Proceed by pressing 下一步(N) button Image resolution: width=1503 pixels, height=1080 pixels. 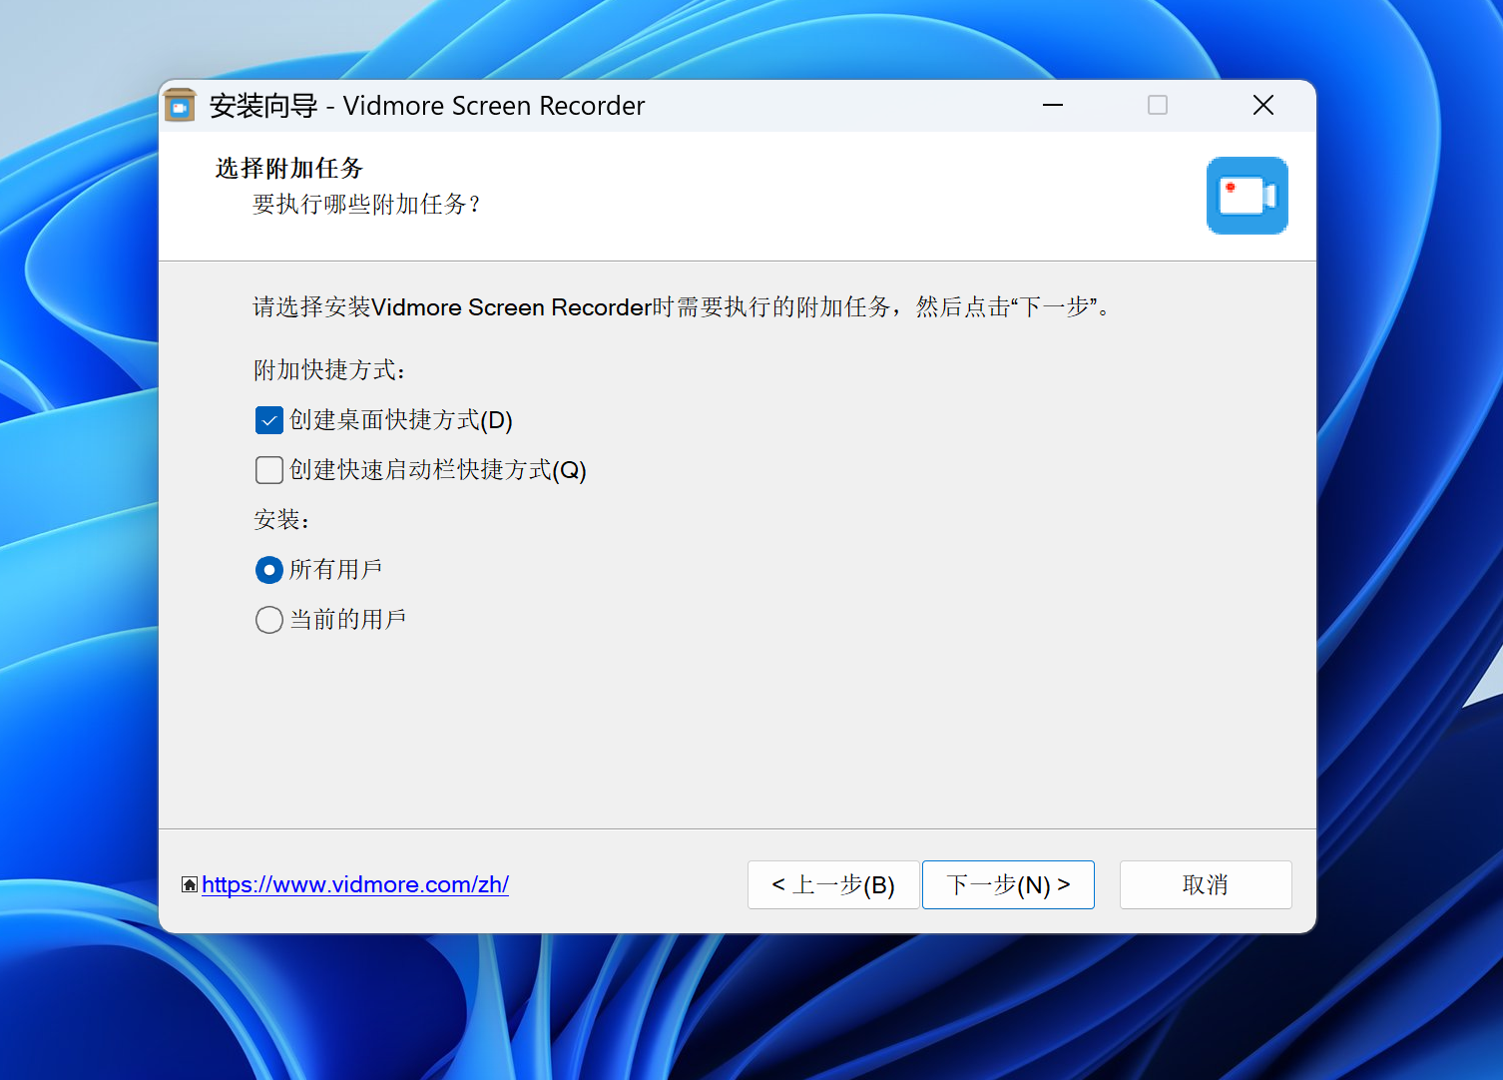tap(1008, 885)
